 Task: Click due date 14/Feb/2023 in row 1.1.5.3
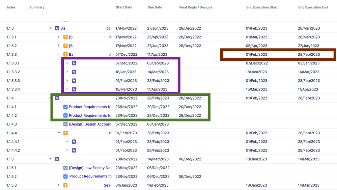(158, 185)
